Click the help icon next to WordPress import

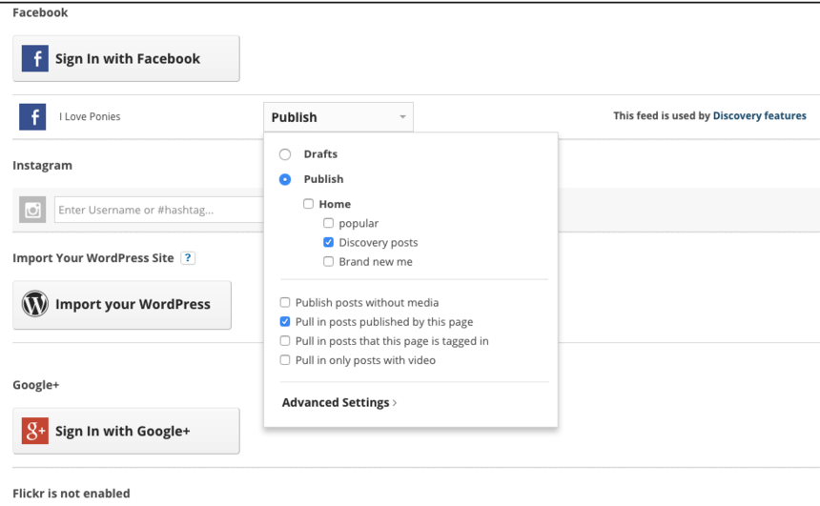click(188, 258)
